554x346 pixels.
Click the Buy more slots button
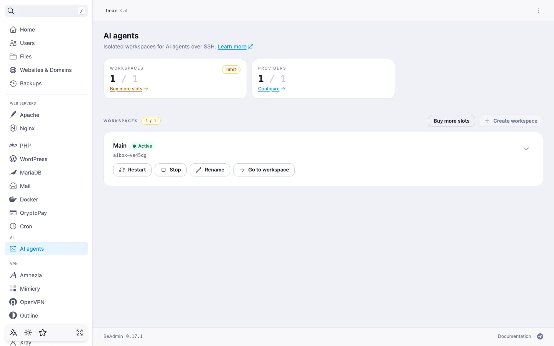(x=451, y=121)
